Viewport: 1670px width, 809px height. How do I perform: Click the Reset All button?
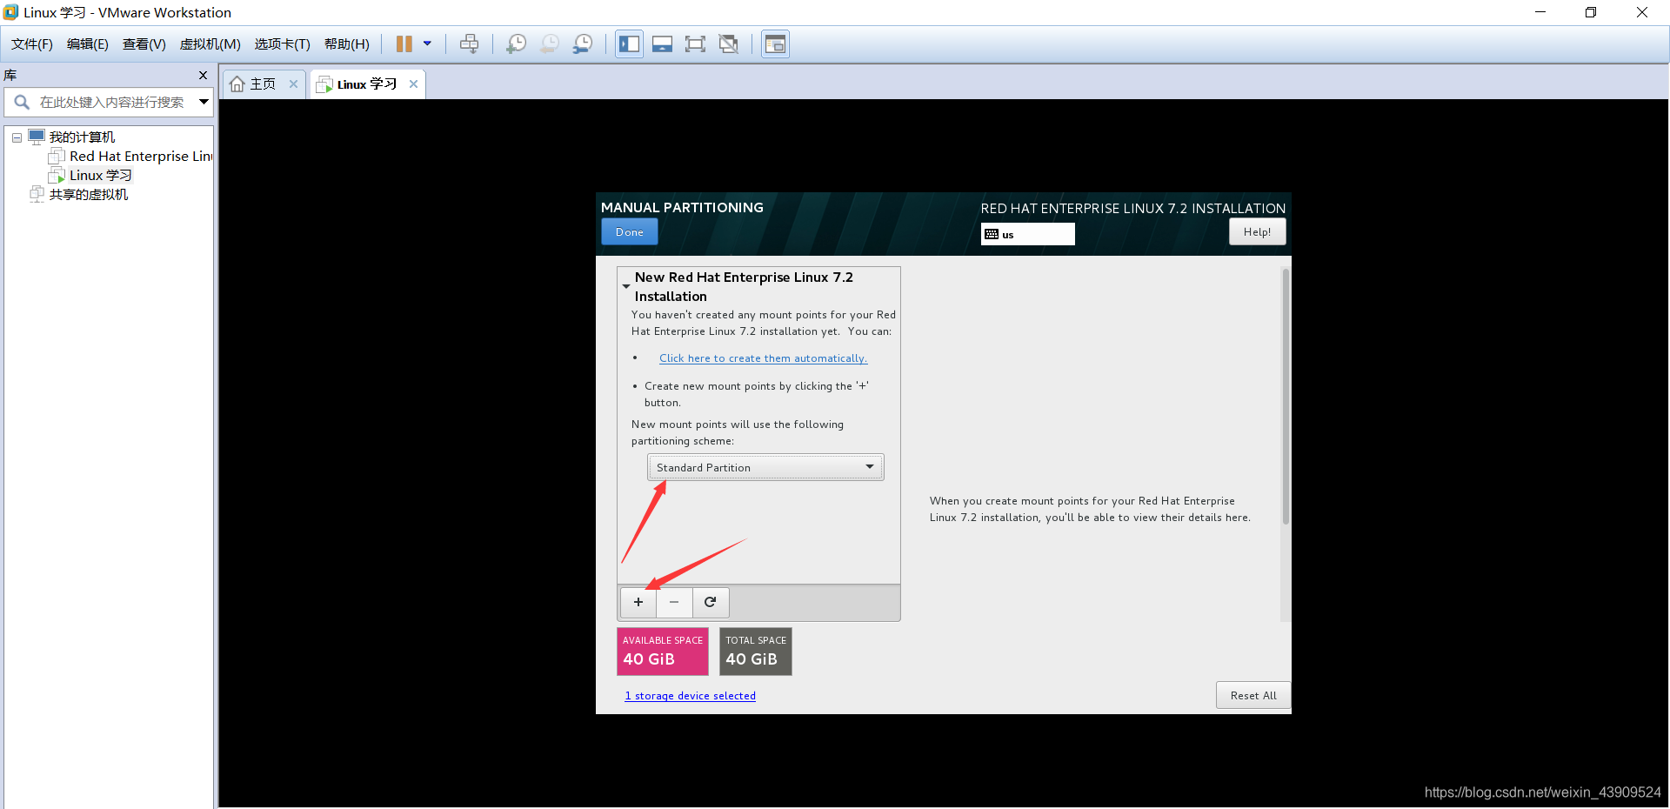(1253, 696)
